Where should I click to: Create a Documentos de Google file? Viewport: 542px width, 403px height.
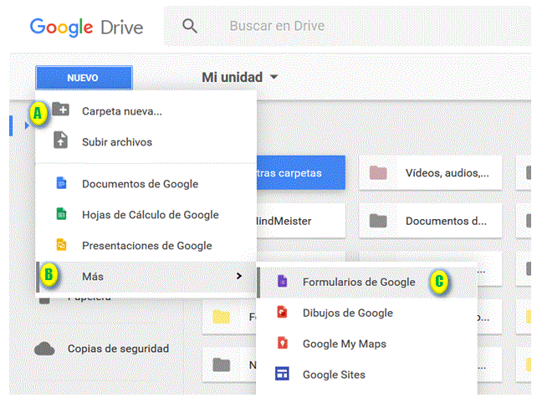click(146, 184)
